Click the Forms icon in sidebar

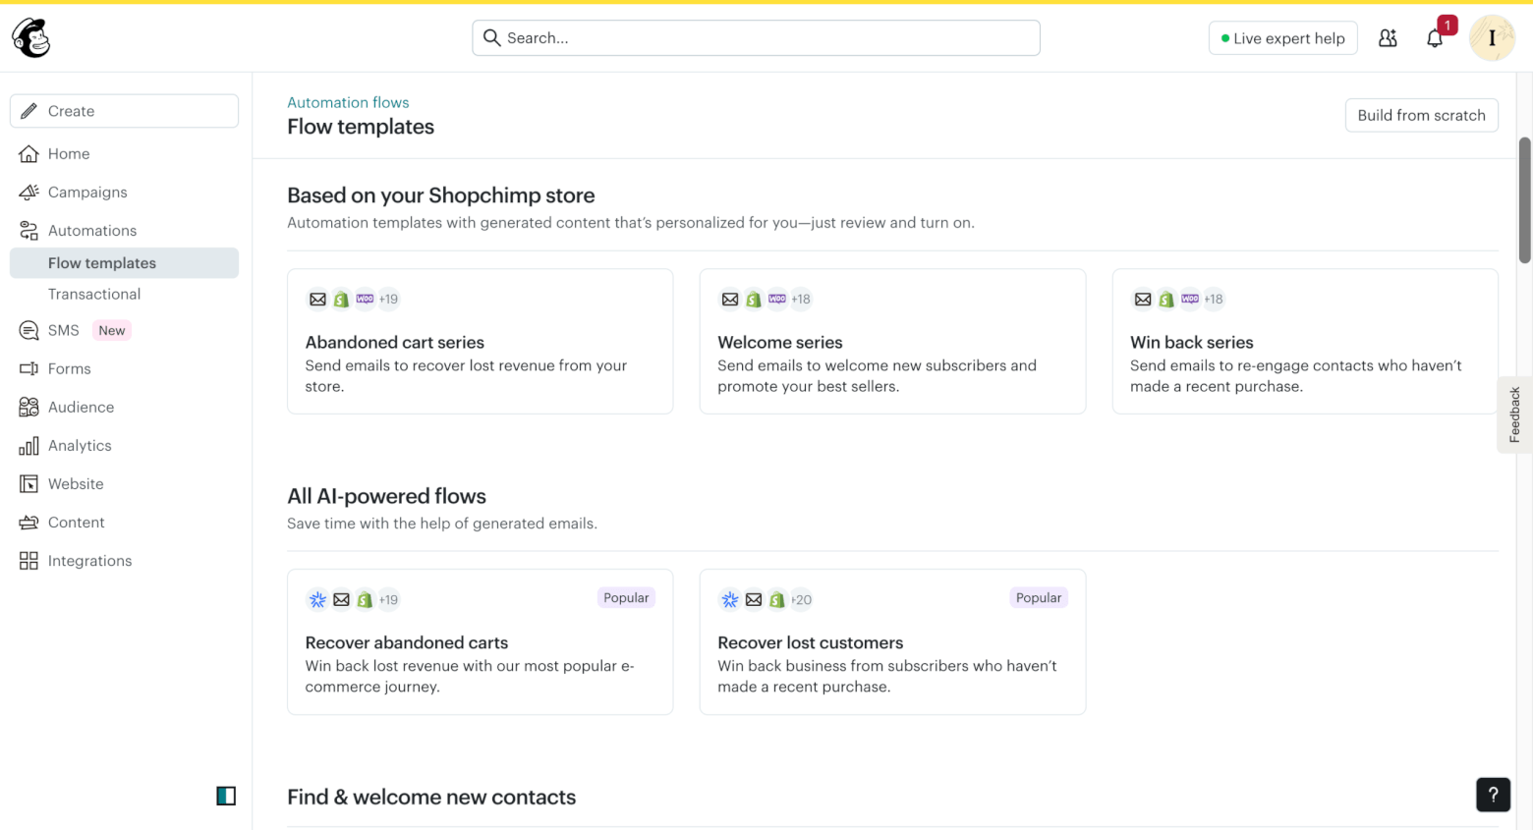[x=28, y=368]
